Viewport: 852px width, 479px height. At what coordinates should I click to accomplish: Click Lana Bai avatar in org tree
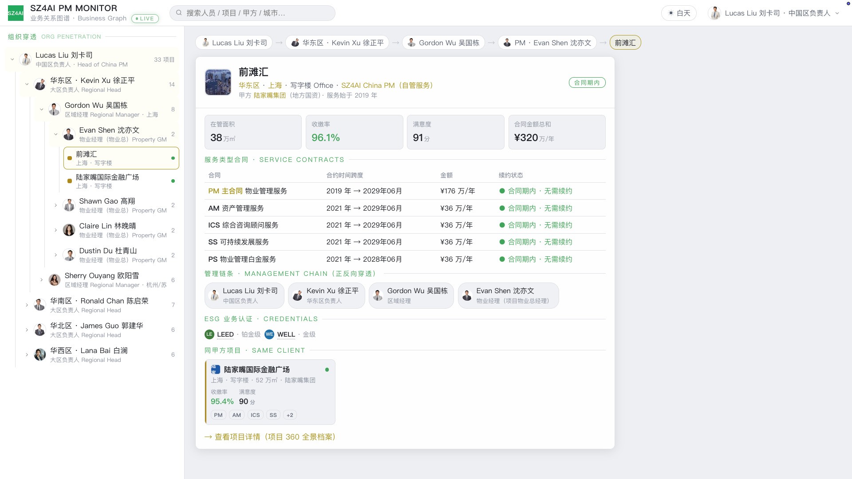[40, 354]
